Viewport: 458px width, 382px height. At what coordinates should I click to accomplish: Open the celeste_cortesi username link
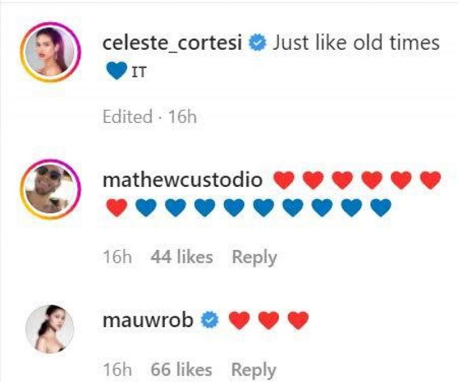[x=172, y=43]
